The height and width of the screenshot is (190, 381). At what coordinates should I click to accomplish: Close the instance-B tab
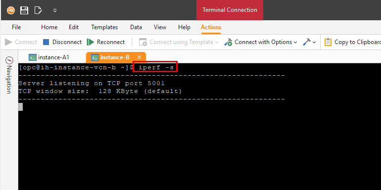(x=139, y=57)
